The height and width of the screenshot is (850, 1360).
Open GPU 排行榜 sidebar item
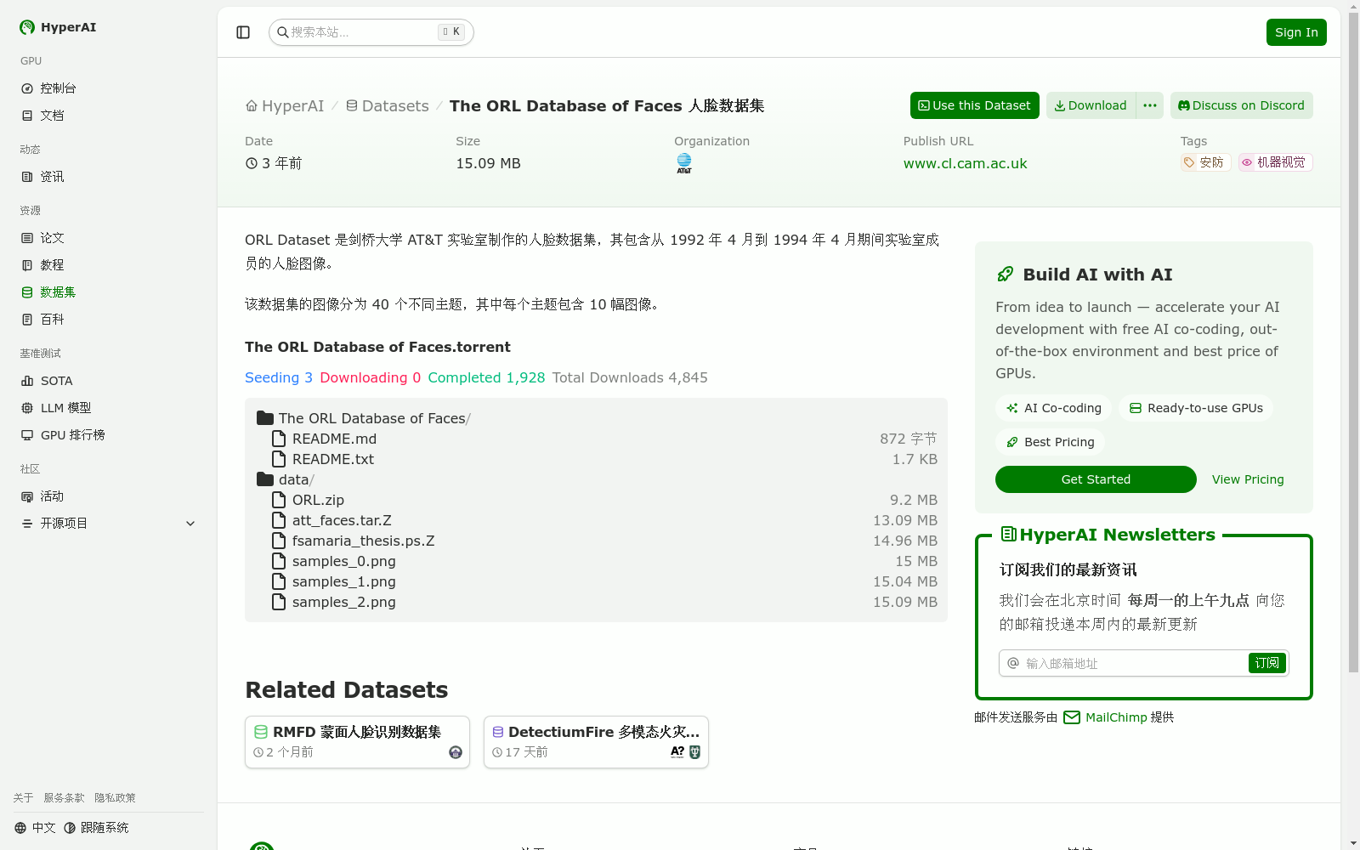click(109, 435)
